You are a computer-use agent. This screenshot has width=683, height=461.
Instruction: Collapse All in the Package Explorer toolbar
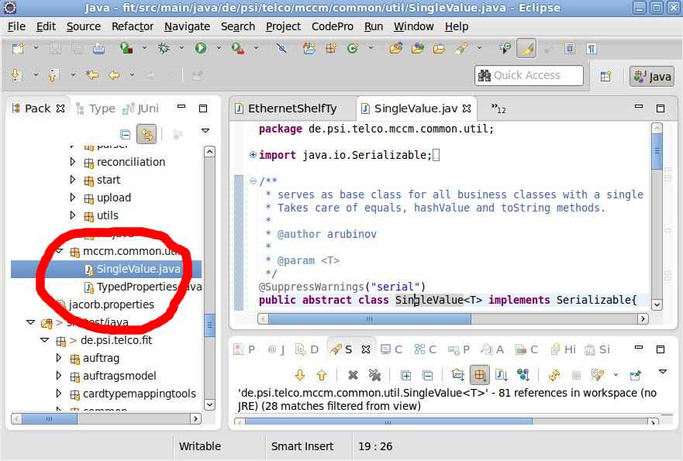[125, 133]
